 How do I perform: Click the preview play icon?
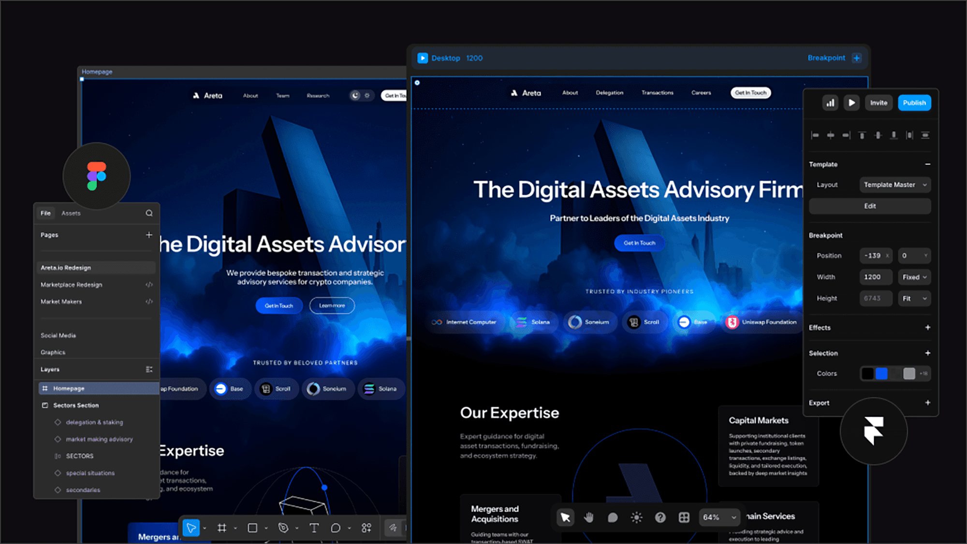(x=851, y=102)
